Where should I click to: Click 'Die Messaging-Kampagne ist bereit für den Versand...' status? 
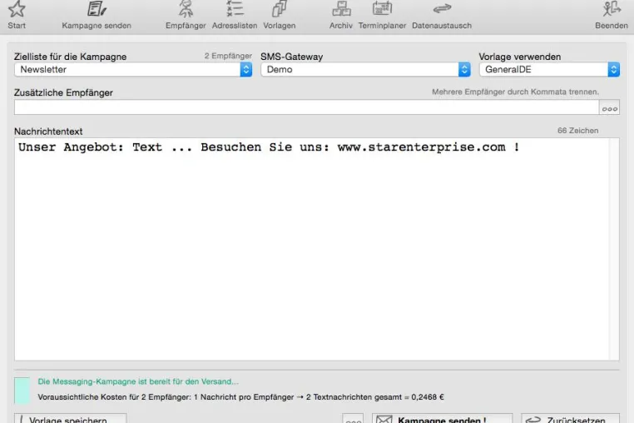tap(138, 381)
